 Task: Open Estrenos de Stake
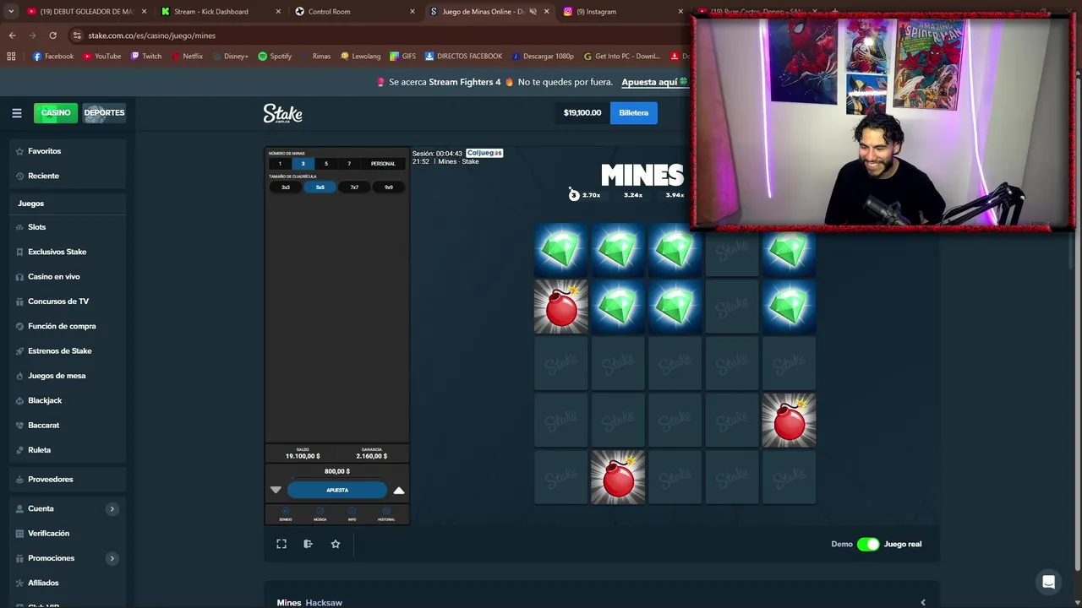[x=59, y=350]
